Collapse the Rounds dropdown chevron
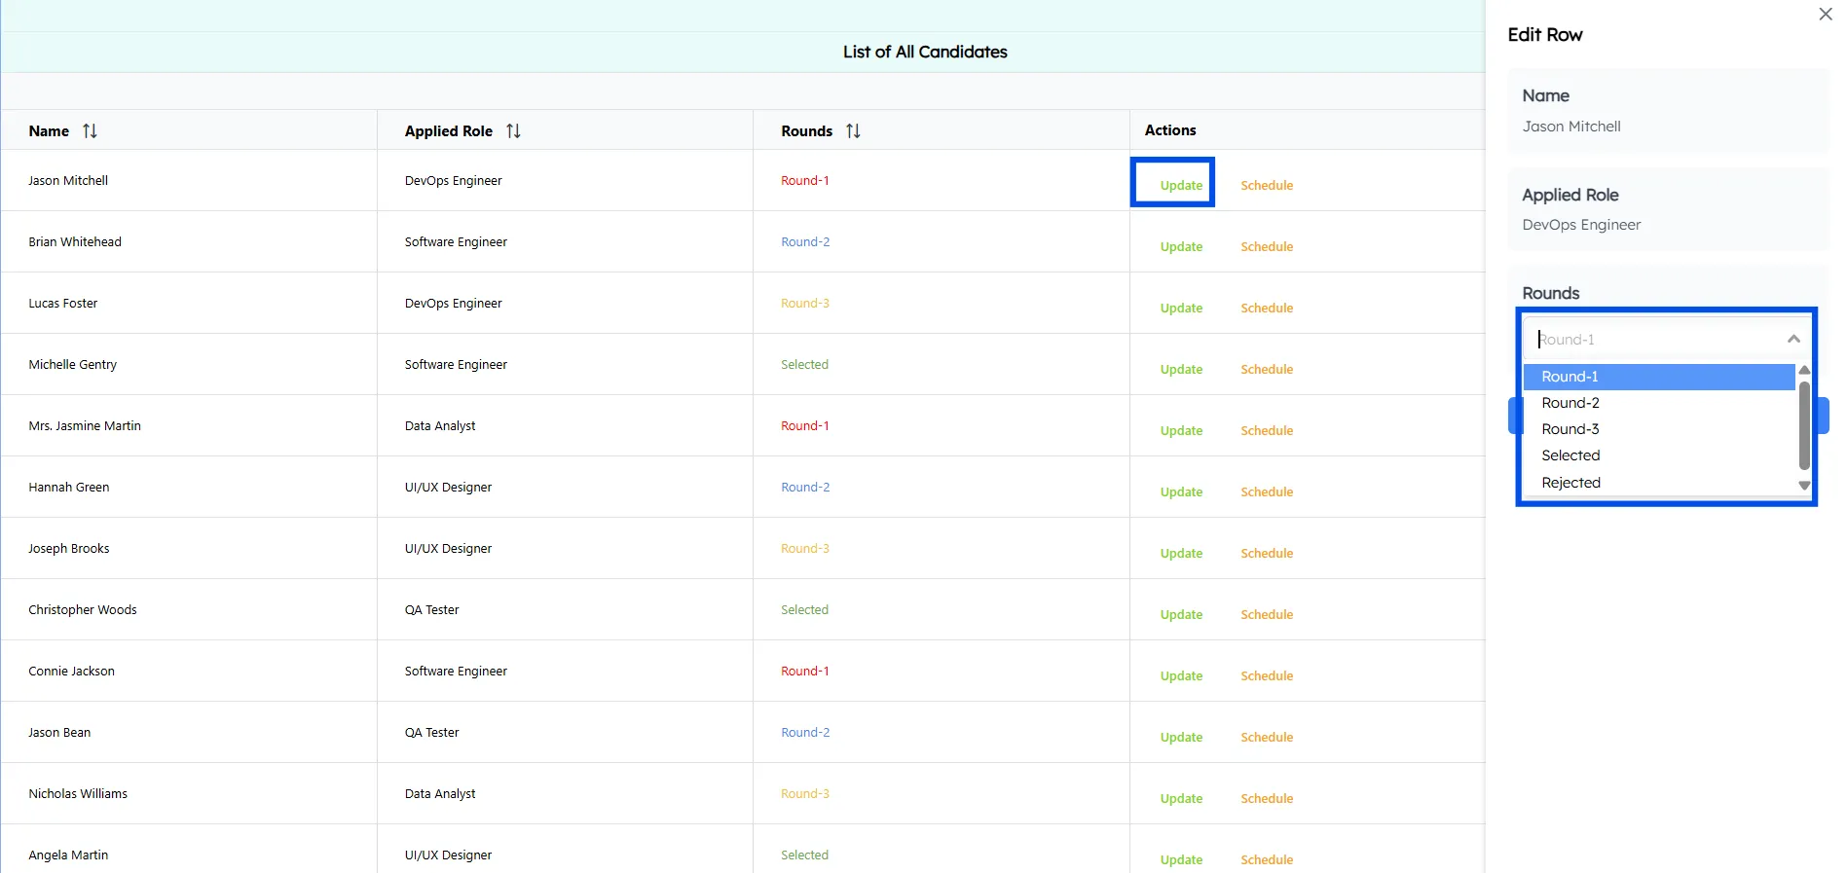This screenshot has width=1847, height=873. pos(1792,339)
